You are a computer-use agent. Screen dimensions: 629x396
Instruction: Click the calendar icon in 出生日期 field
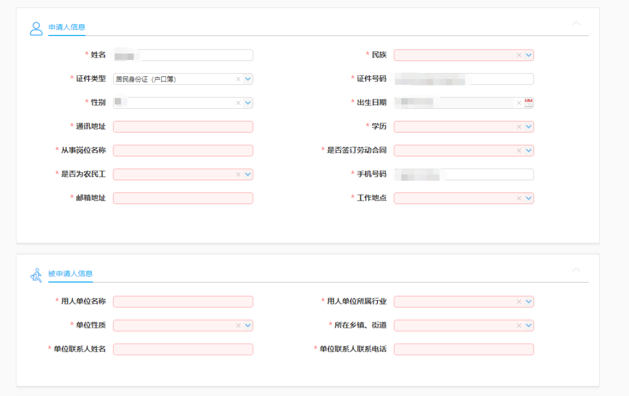528,103
